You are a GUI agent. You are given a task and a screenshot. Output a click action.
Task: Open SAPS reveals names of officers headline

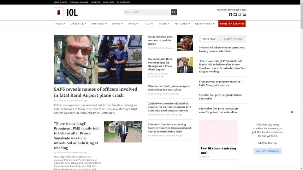pyautogui.click(x=95, y=92)
